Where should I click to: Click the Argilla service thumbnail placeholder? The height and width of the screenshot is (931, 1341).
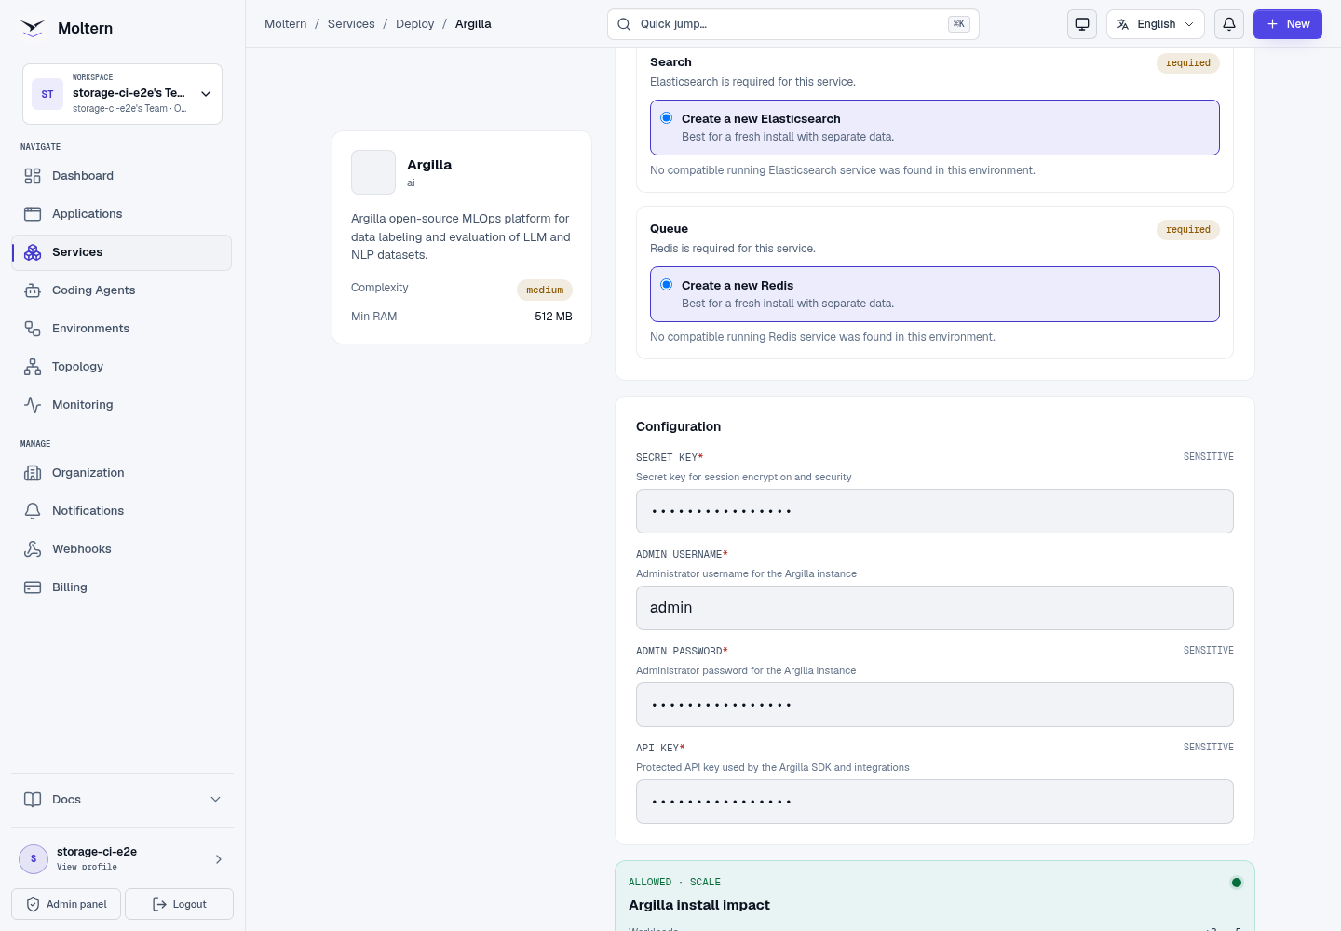(x=373, y=172)
